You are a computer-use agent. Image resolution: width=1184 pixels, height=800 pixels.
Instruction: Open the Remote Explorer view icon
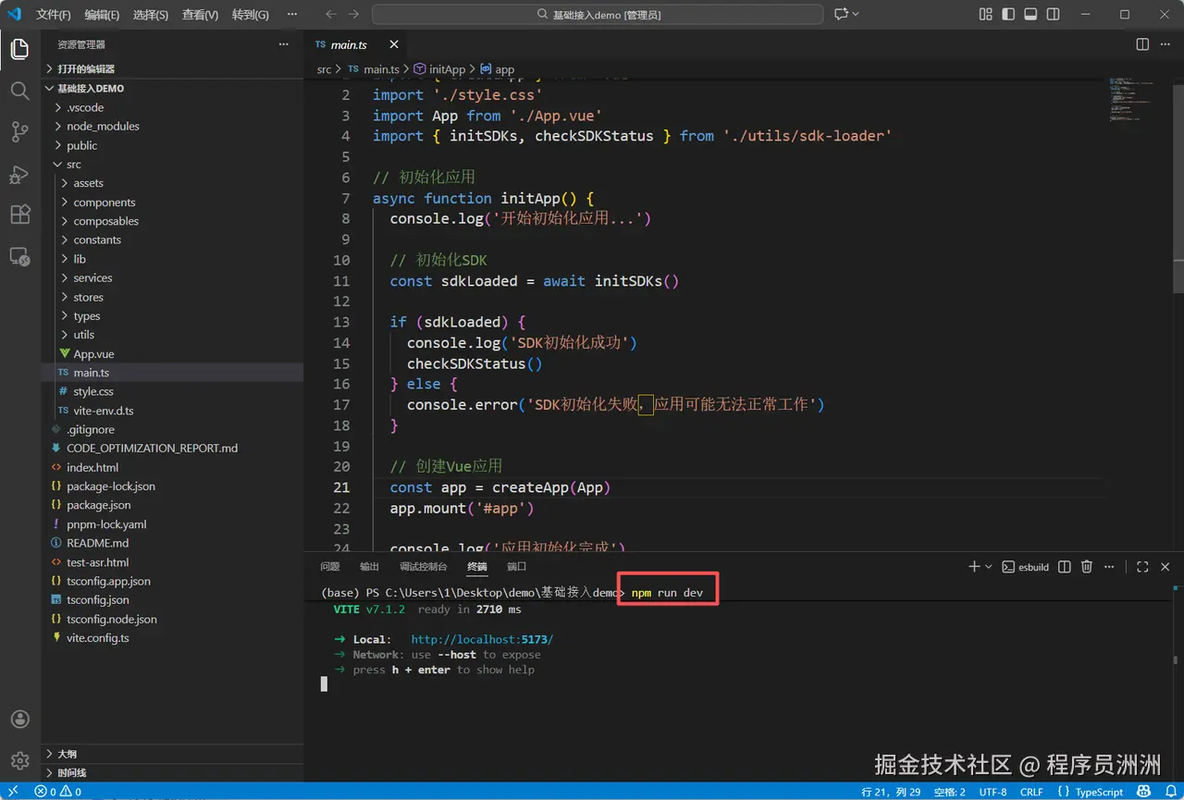[19, 256]
